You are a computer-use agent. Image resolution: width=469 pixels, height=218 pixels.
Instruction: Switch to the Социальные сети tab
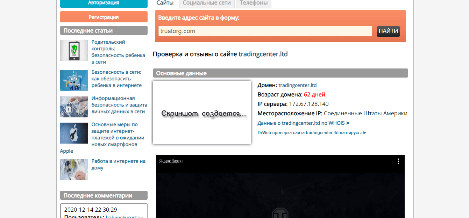[207, 3]
